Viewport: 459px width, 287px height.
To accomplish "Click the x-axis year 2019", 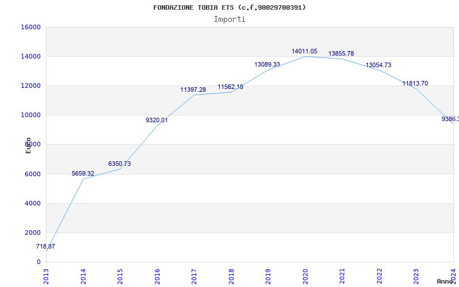I will (268, 276).
